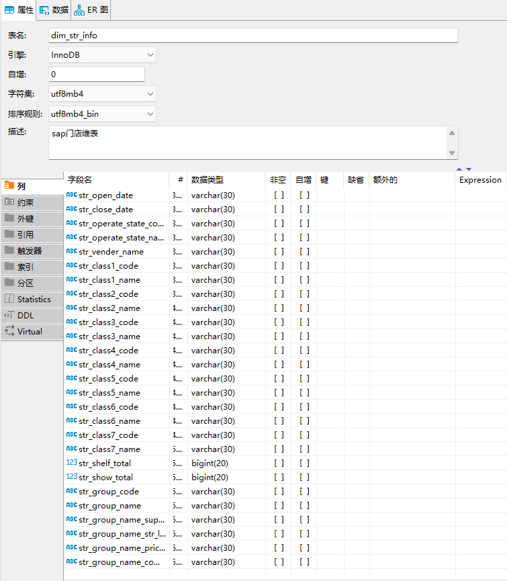The width and height of the screenshot is (507, 581).
Task: Sort by 数据类型 column header
Action: [x=226, y=180]
